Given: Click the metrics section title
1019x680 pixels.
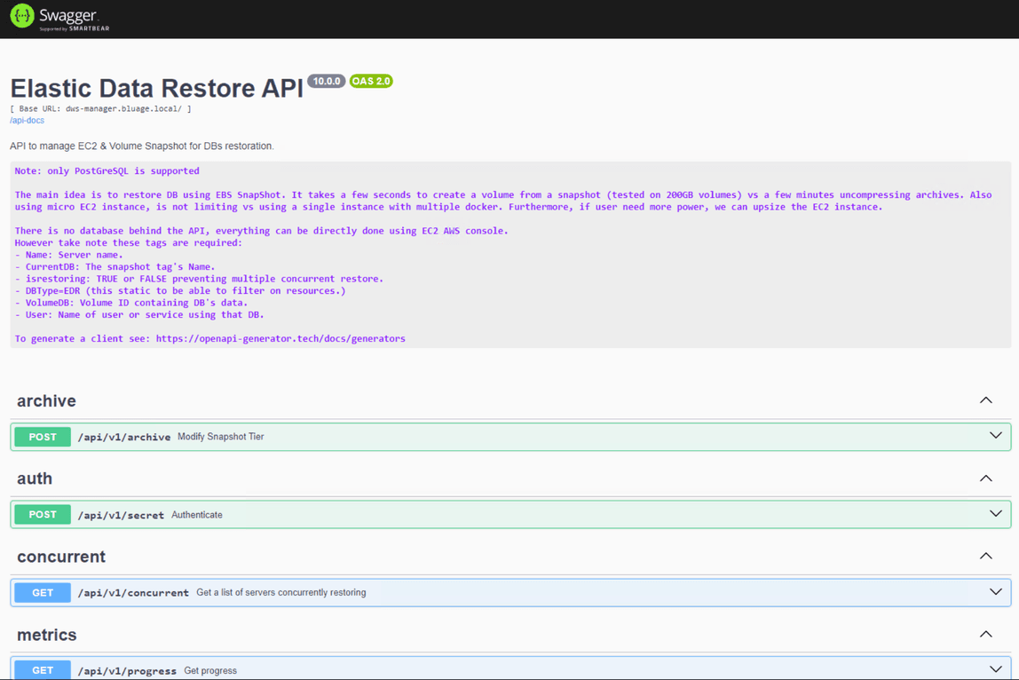Looking at the screenshot, I should (x=46, y=635).
